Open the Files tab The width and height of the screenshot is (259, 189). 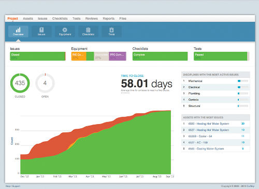(x=123, y=19)
